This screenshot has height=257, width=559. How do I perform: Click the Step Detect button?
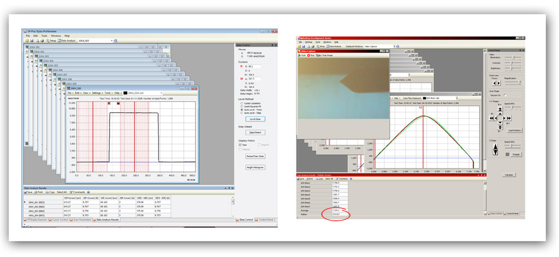[255, 132]
